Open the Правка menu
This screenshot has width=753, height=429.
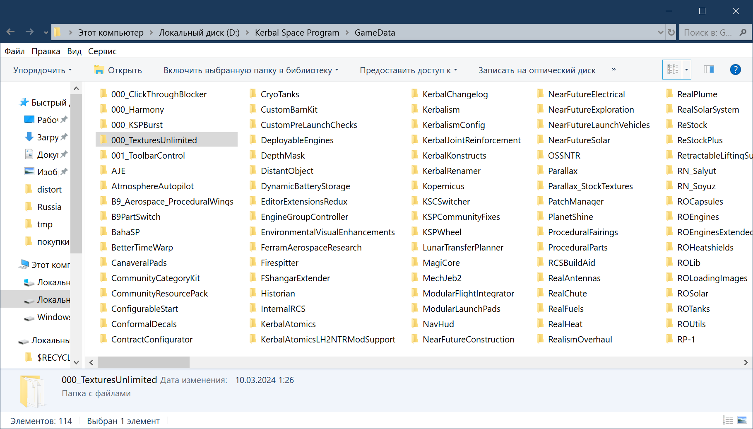pyautogui.click(x=46, y=51)
